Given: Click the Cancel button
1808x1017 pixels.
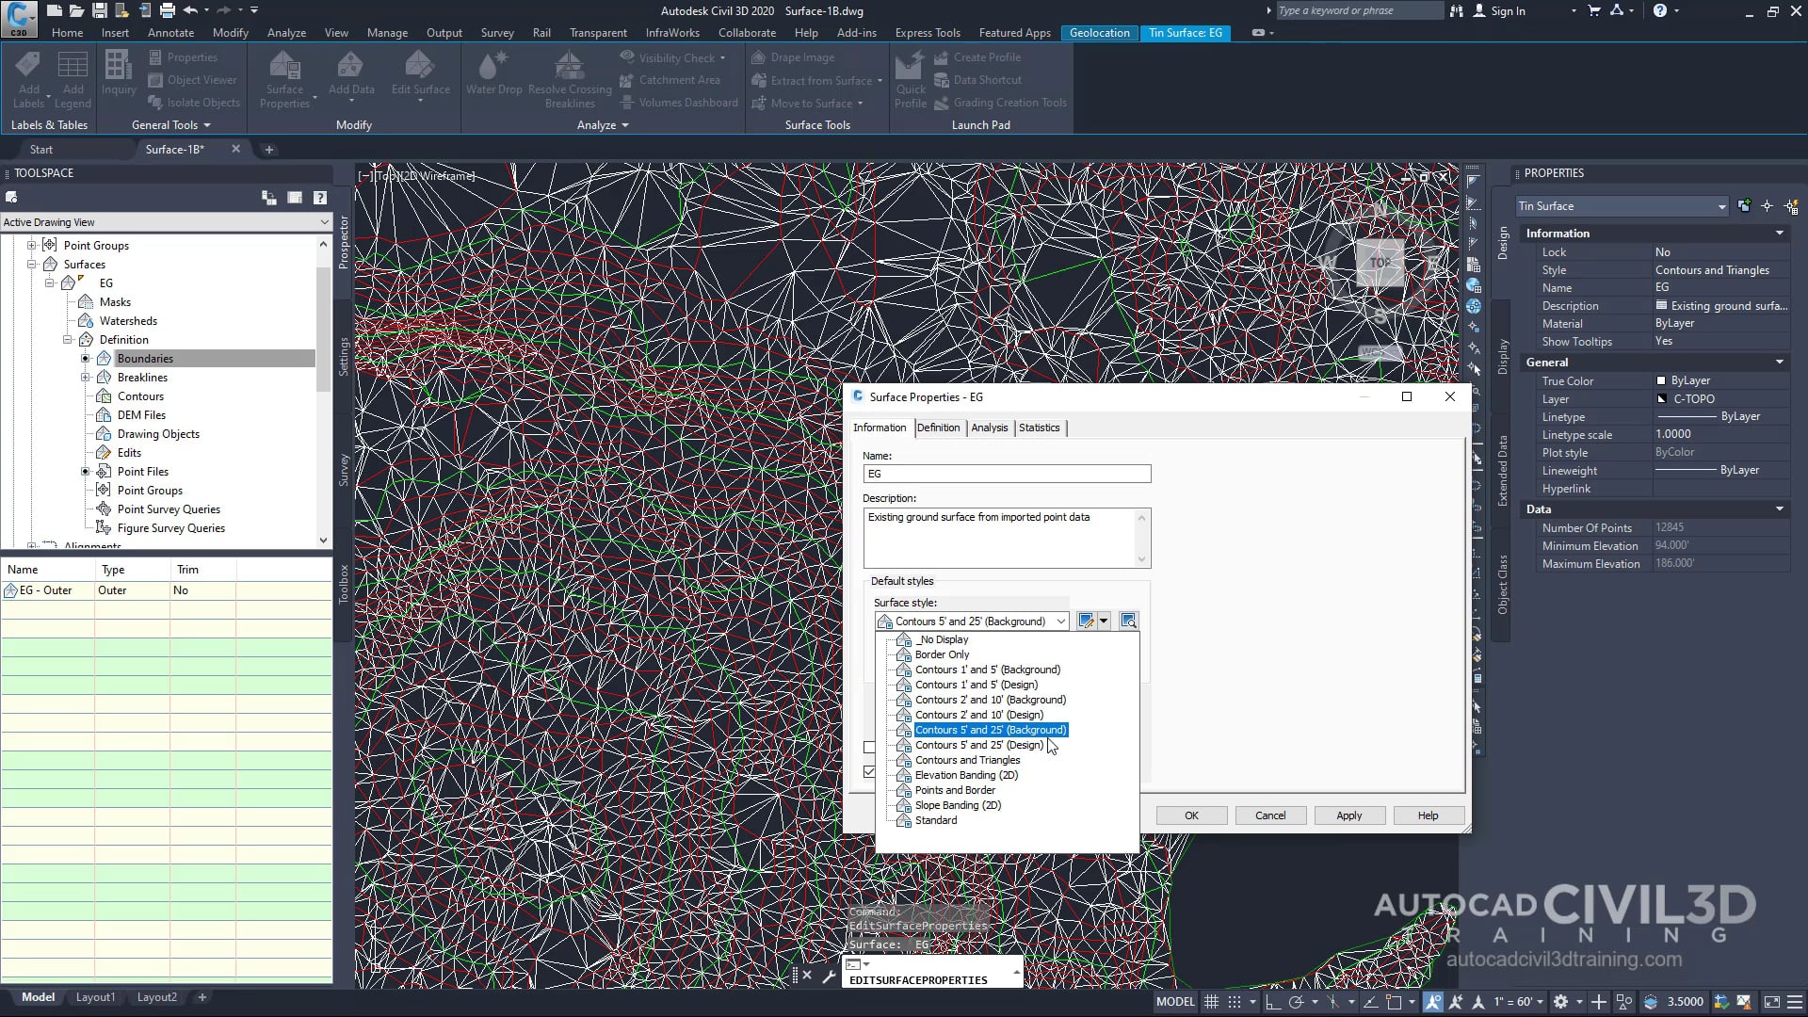Looking at the screenshot, I should tap(1269, 815).
